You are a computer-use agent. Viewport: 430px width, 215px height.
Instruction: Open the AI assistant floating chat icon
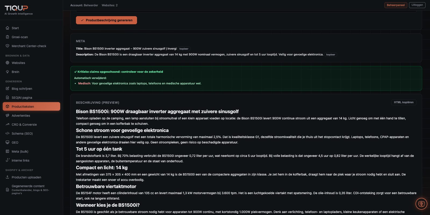coord(421,204)
